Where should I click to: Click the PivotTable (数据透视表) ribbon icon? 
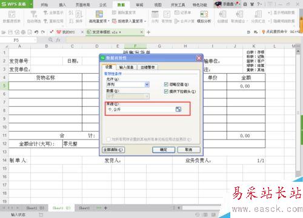click(x=12, y=14)
